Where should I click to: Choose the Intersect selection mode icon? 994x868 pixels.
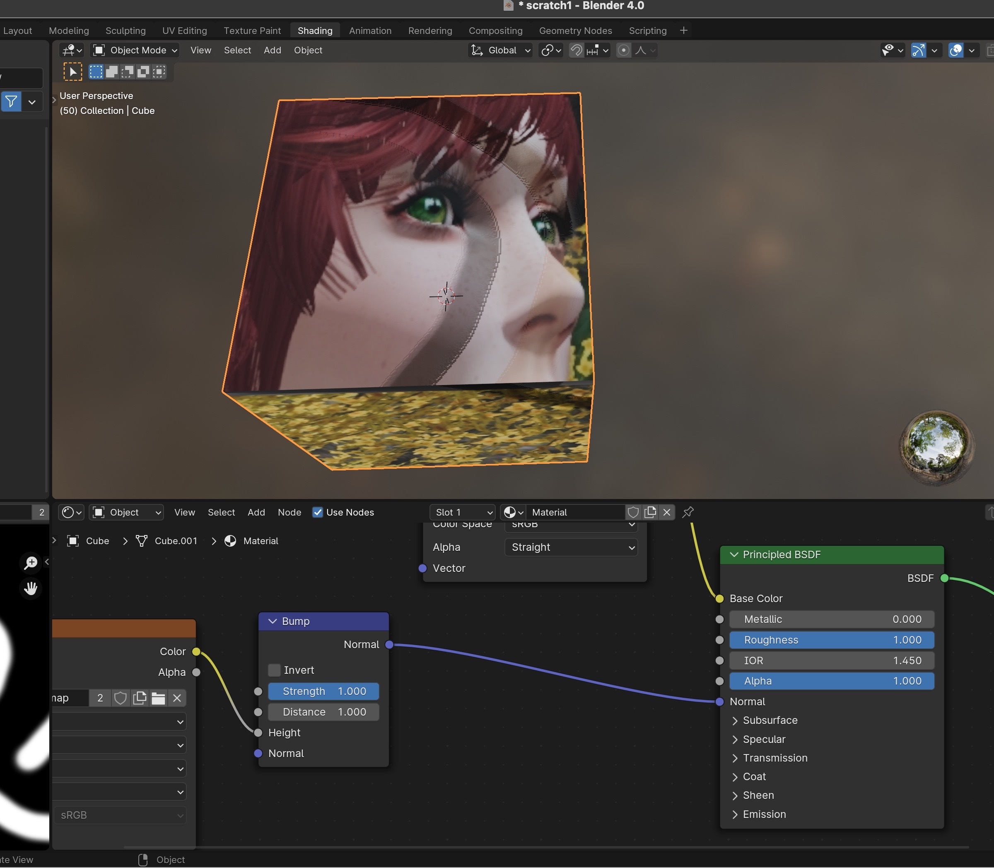pos(159,72)
